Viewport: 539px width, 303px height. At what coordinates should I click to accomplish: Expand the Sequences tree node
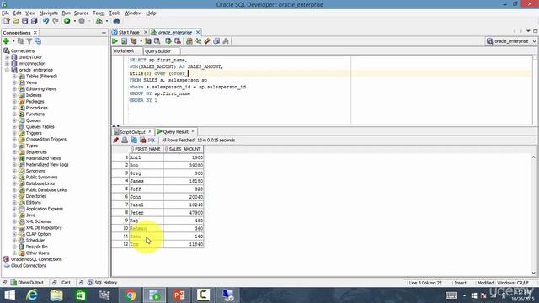coord(14,151)
